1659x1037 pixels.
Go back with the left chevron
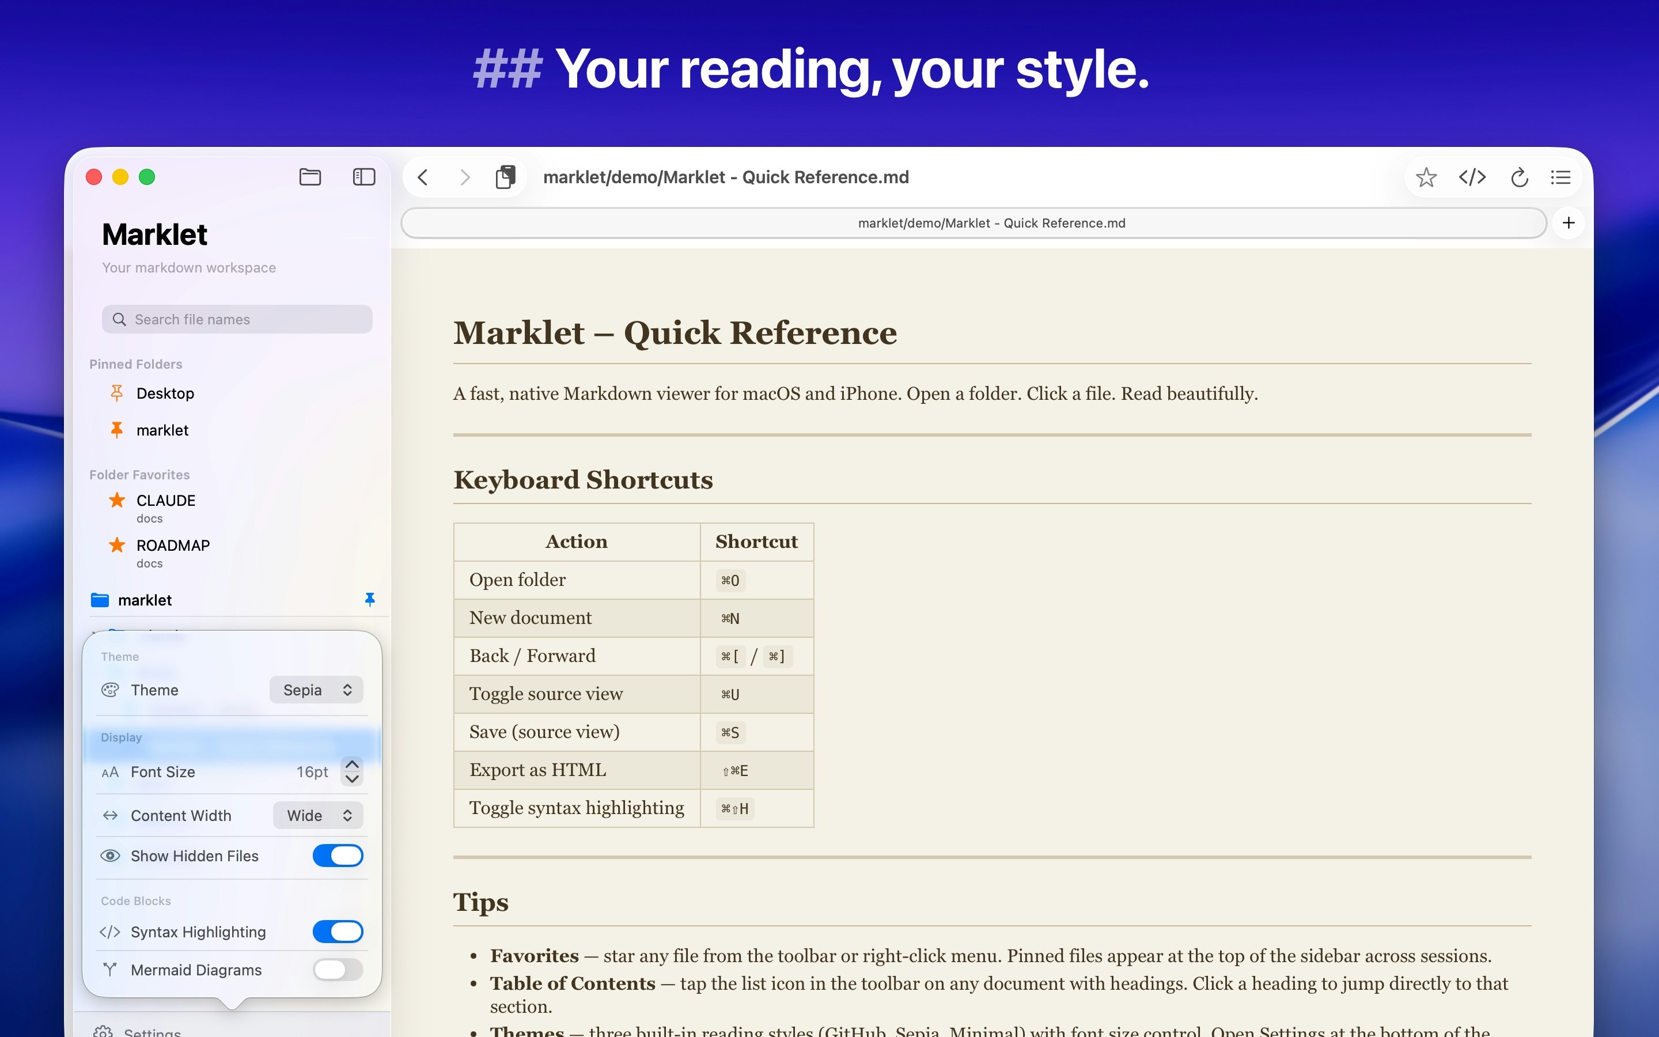pos(423,177)
